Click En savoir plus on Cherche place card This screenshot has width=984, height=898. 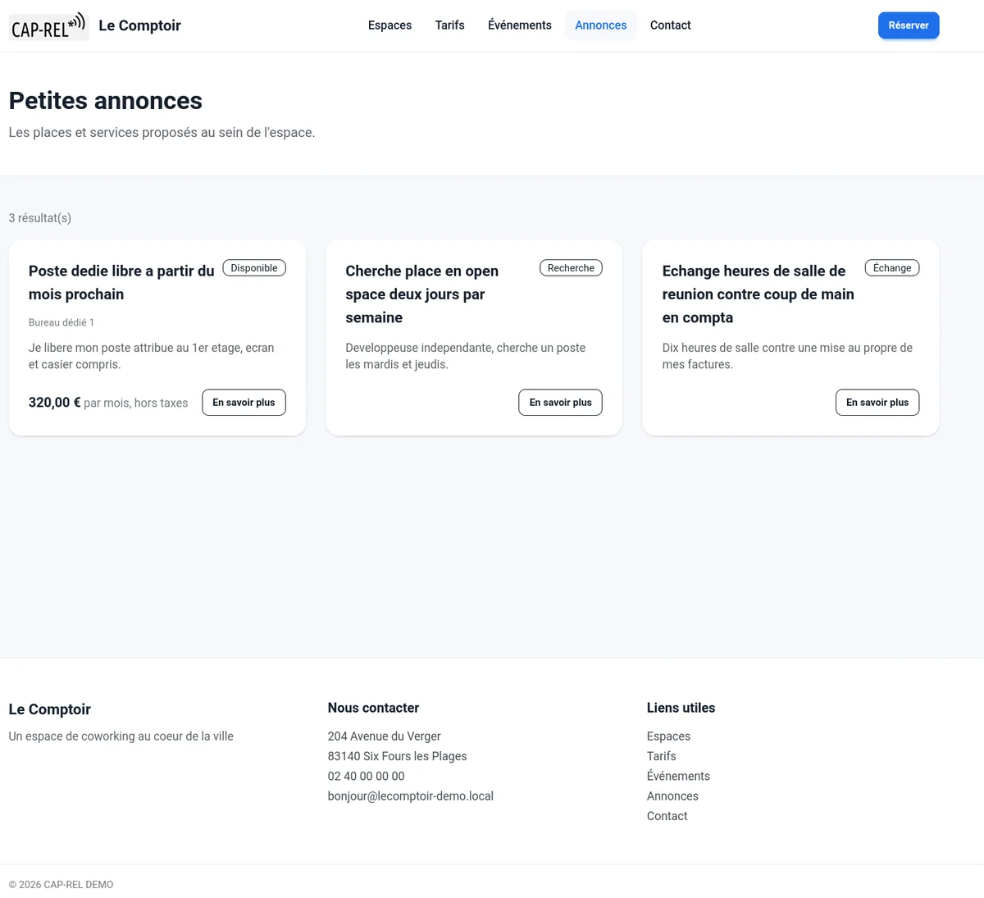pos(560,403)
